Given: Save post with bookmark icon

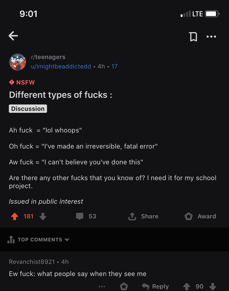Looking at the screenshot, I should 193,36.
